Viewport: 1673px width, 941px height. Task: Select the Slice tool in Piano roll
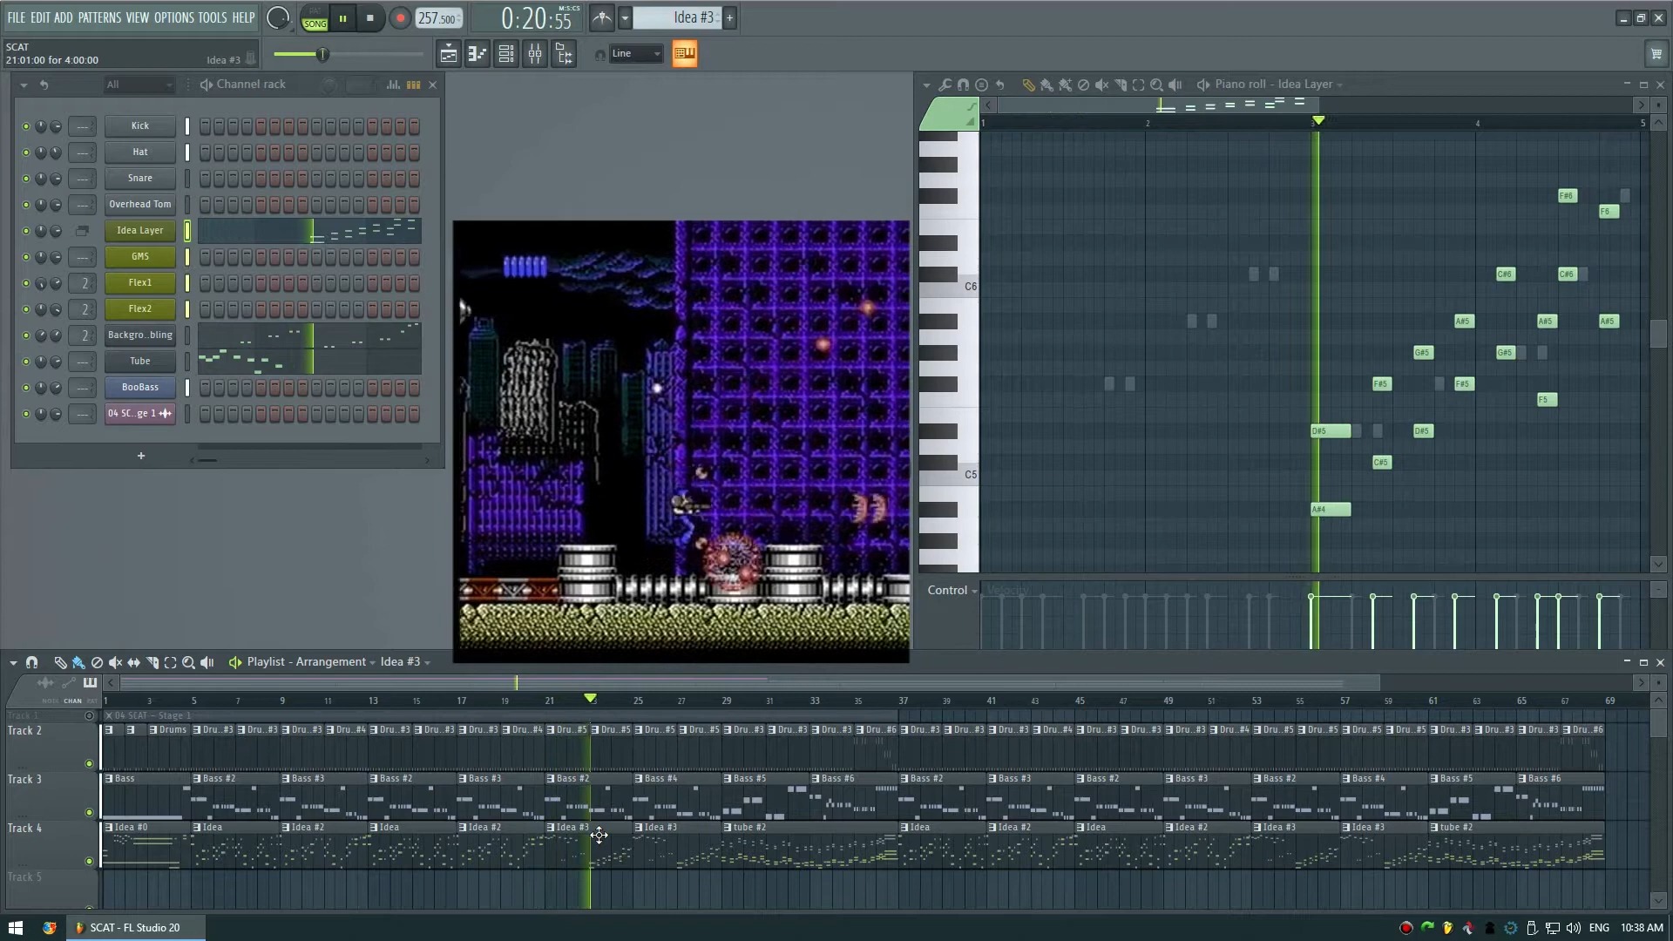[1121, 85]
